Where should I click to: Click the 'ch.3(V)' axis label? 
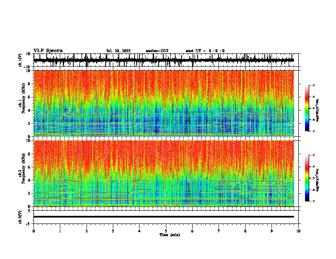(x=20, y=218)
